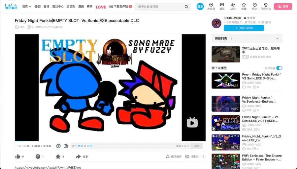Viewport: 297px width, 169px height.
Task: Open Prey D-Side video thumbnail
Action: tap(226, 81)
